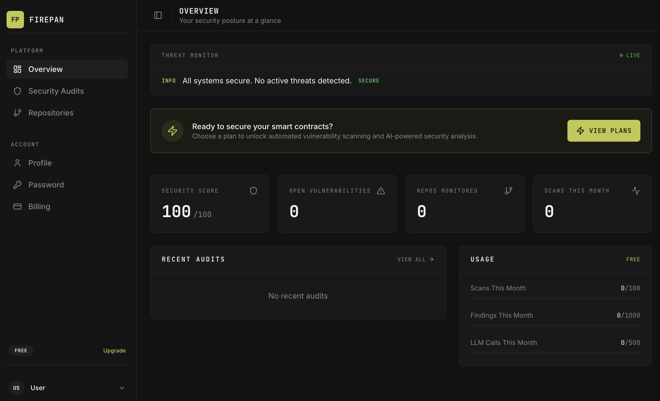Click the lightning icon in the upgrade banner
The height and width of the screenshot is (401, 660).
[x=172, y=130]
